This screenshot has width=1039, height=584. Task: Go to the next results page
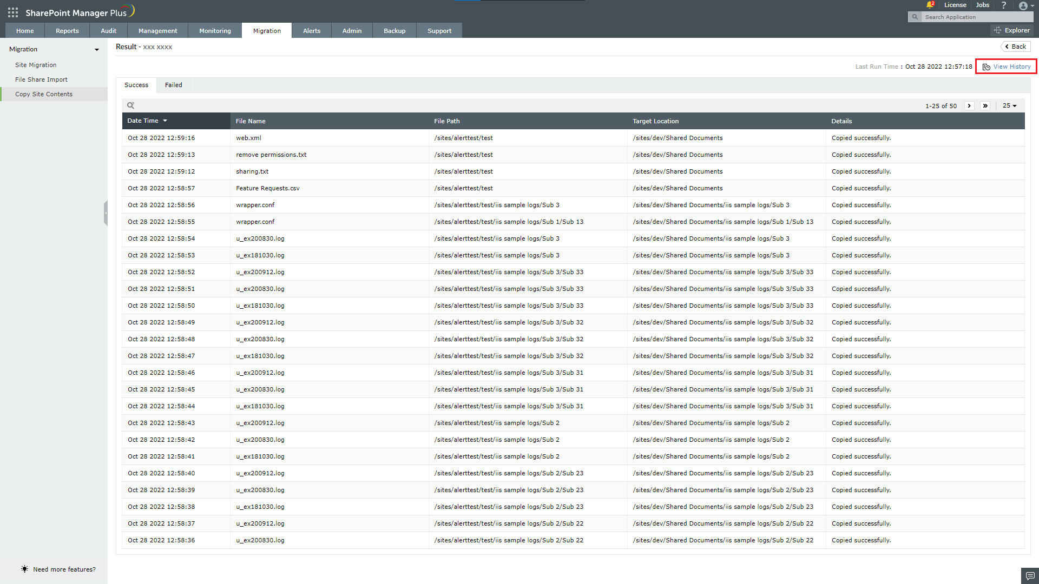[969, 105]
